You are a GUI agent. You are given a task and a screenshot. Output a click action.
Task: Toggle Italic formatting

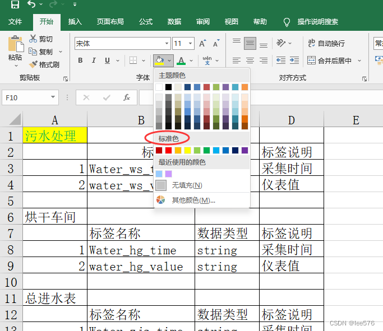coord(93,60)
